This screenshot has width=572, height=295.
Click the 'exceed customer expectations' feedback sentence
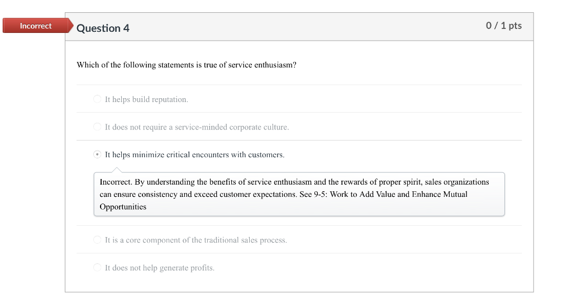click(240, 195)
